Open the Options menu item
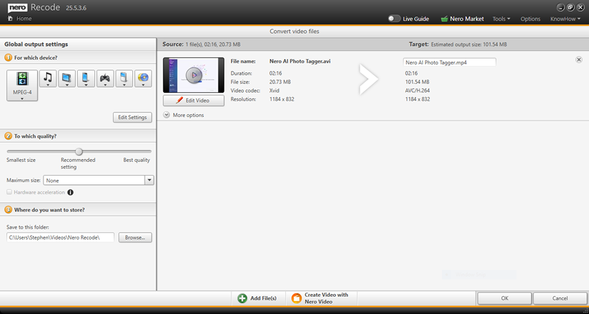The height and width of the screenshot is (314, 589). point(530,19)
